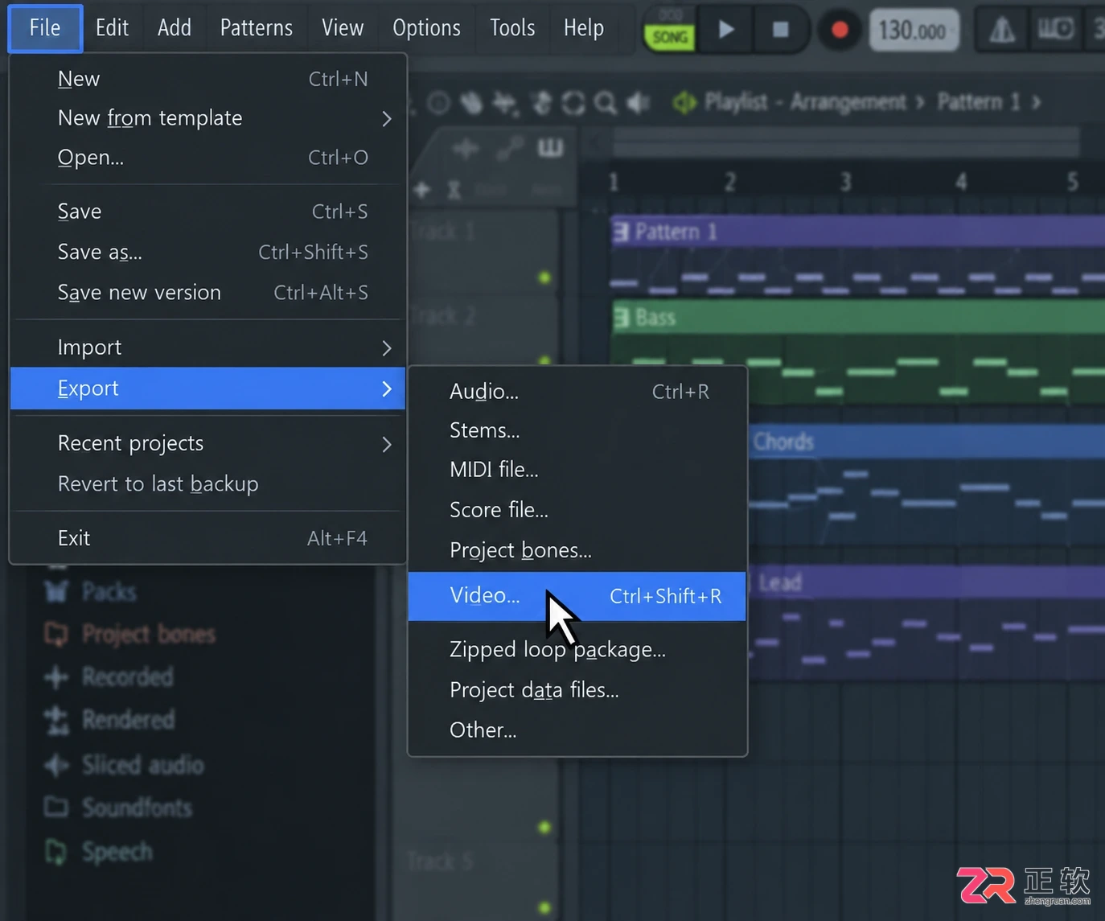Select Stems... export option
1105x921 pixels.
(x=577, y=430)
